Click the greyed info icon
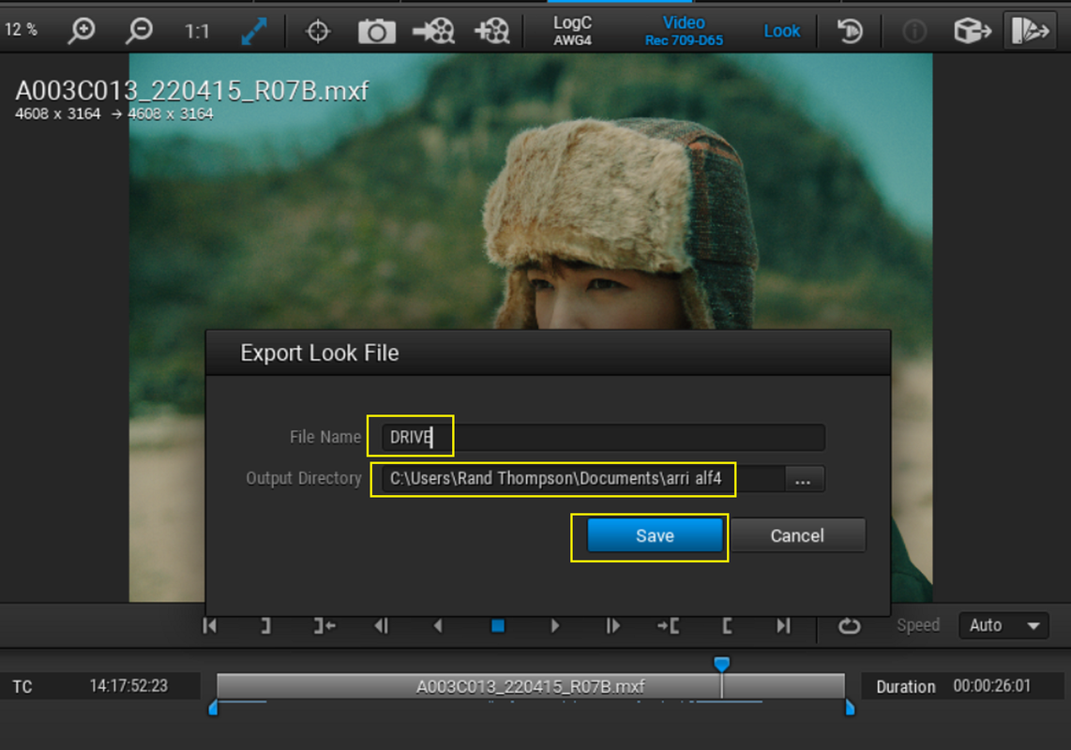This screenshot has height=750, width=1071. [x=914, y=31]
